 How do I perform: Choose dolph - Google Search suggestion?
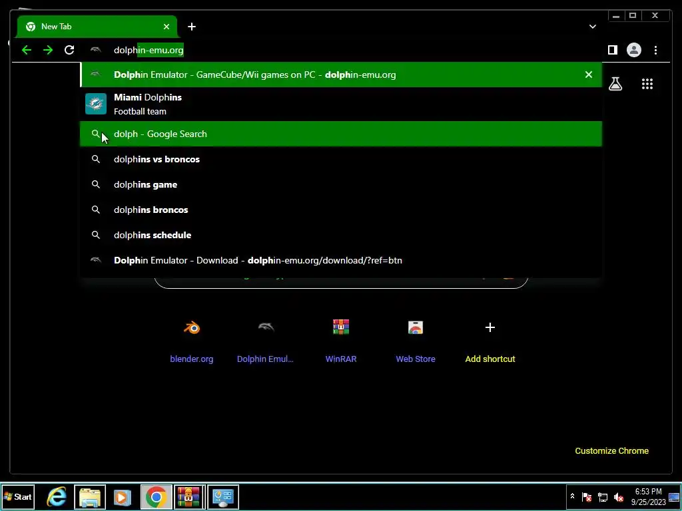tap(341, 134)
